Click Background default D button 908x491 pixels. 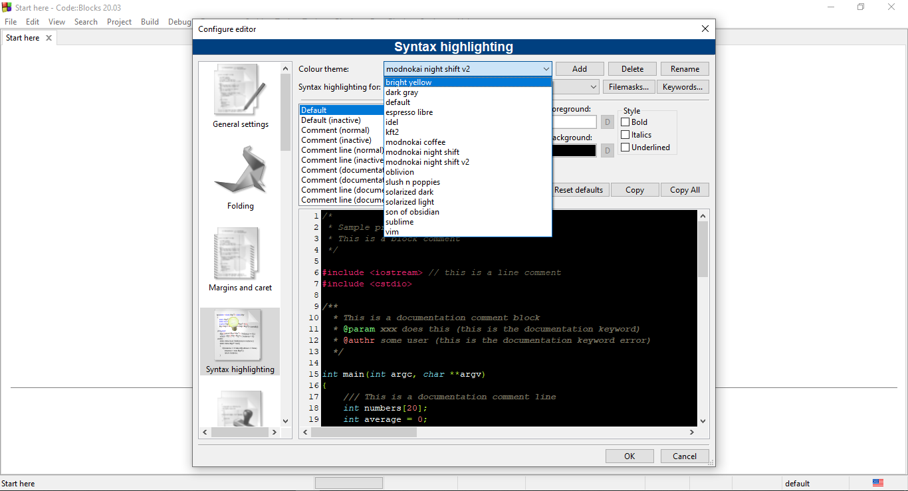click(607, 151)
